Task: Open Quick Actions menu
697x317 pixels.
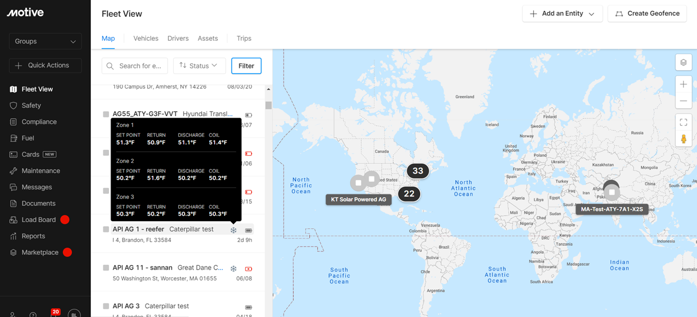Action: pos(45,65)
